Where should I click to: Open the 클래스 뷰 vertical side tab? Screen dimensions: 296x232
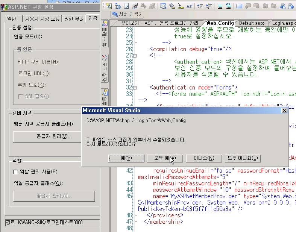click(105, 33)
